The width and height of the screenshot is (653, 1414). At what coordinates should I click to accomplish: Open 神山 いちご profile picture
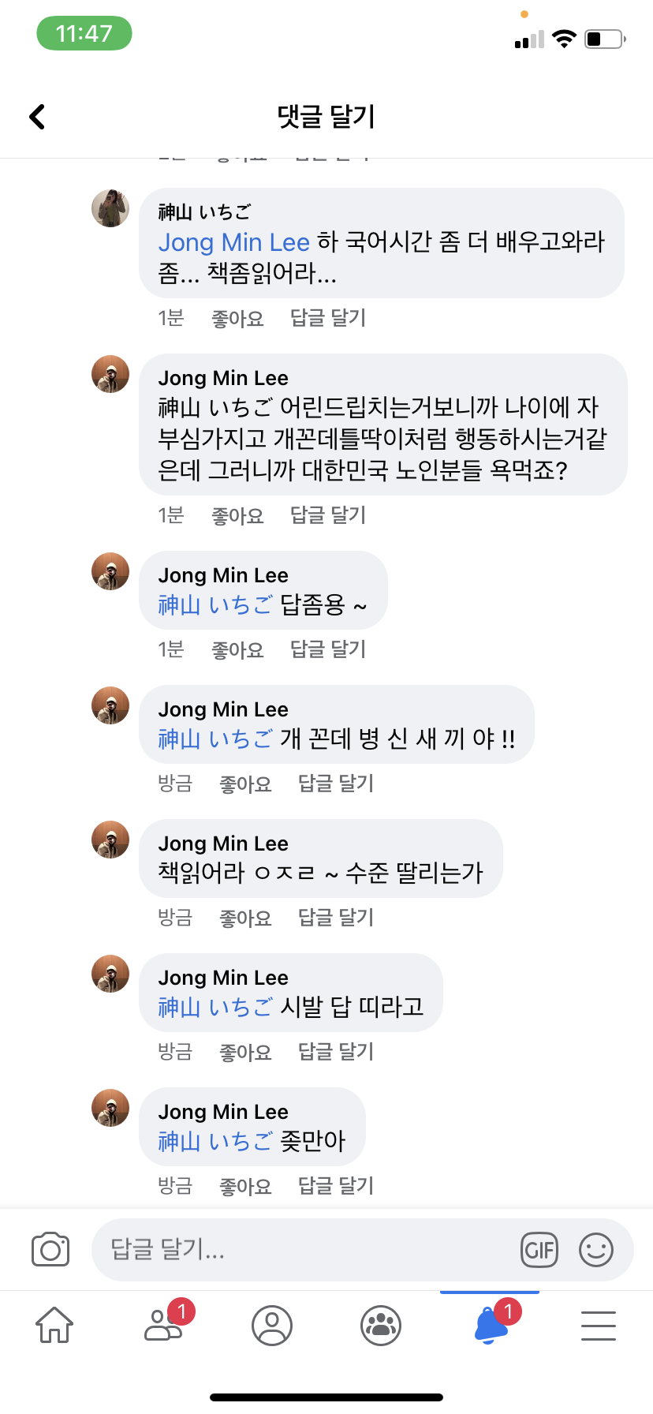point(110,208)
